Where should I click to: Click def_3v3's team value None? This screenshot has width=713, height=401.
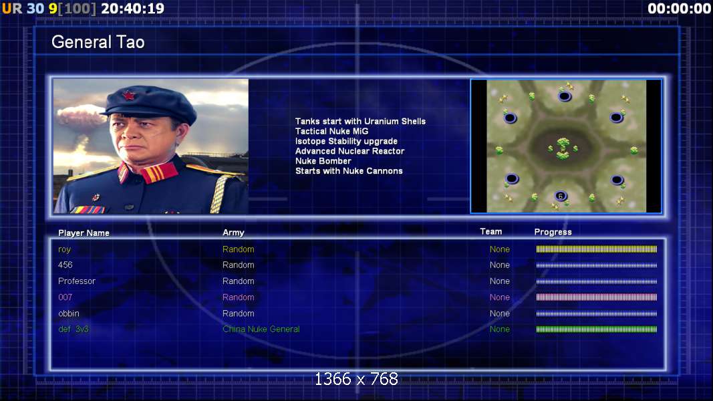500,329
